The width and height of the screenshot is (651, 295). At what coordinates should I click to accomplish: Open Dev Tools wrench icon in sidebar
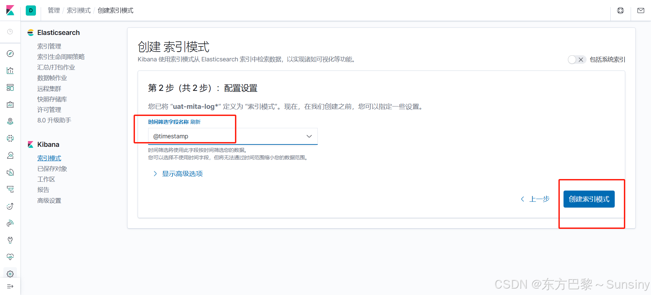(x=10, y=240)
